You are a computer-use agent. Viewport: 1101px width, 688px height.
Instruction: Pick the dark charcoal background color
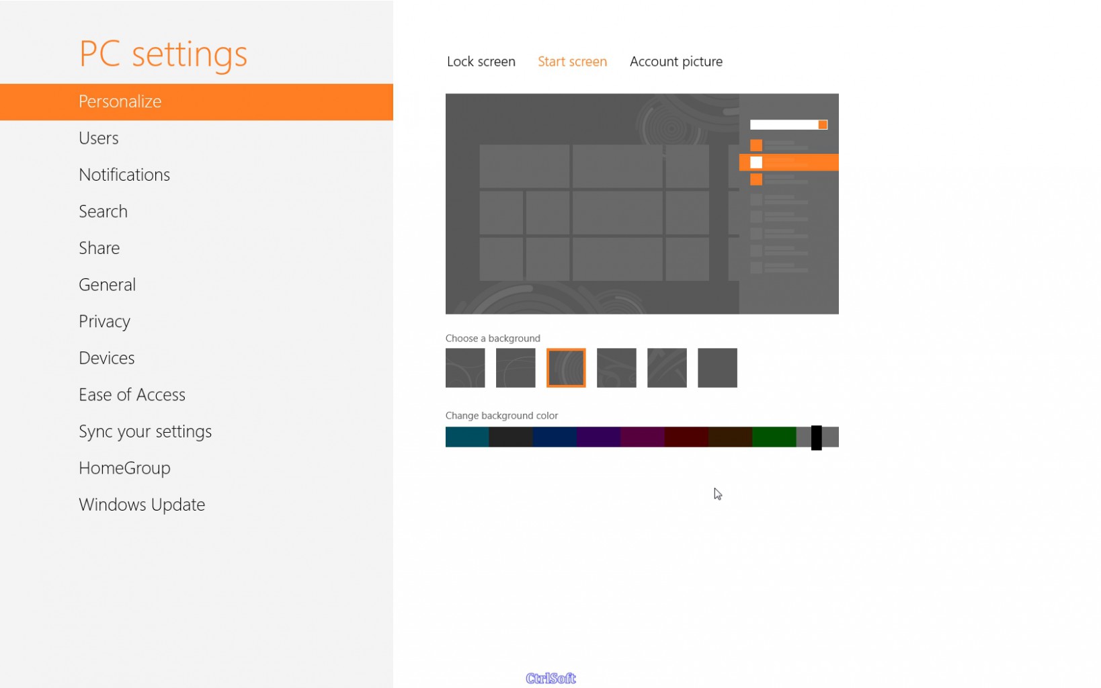(511, 437)
